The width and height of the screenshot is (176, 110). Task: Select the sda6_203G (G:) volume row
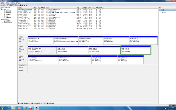pos(59,28)
